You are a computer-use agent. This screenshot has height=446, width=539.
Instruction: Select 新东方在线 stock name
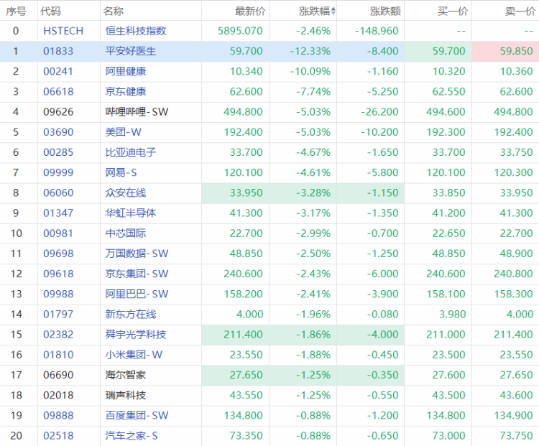(131, 315)
